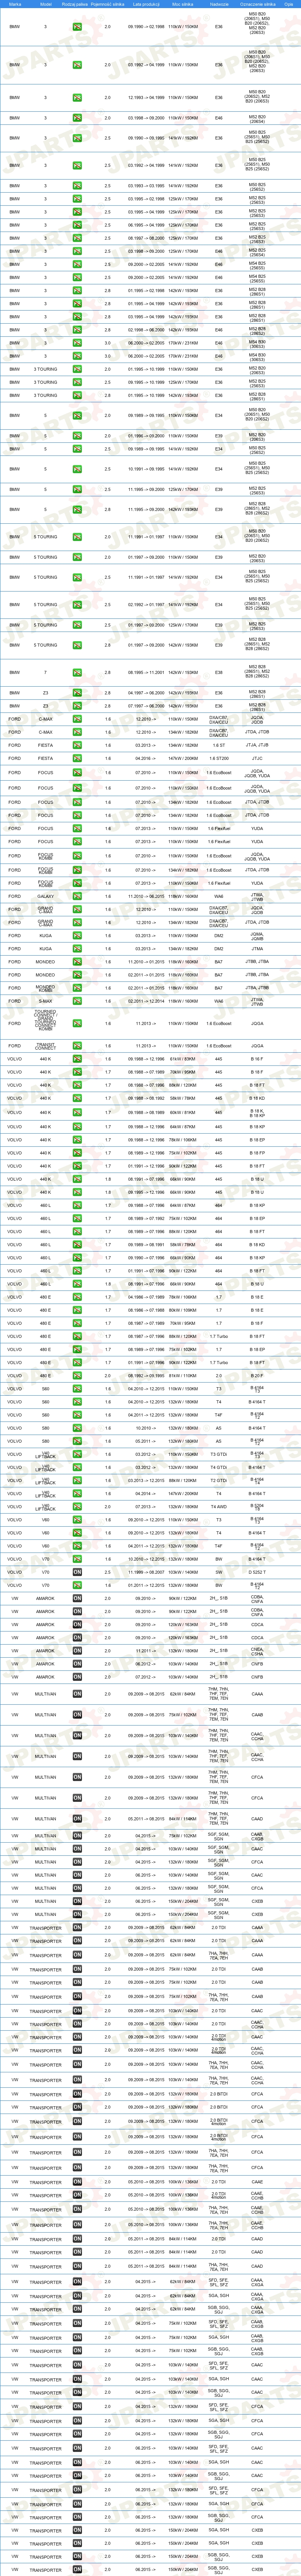Click the 62kW / 84KM power cell in the Multivan row
The width and height of the screenshot is (301, 2576).
tap(183, 1694)
